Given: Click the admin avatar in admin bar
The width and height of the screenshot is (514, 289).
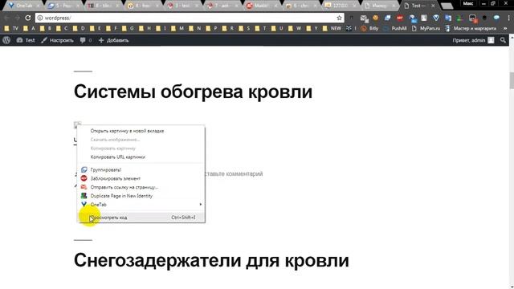Looking at the screenshot, I should coord(491,40).
